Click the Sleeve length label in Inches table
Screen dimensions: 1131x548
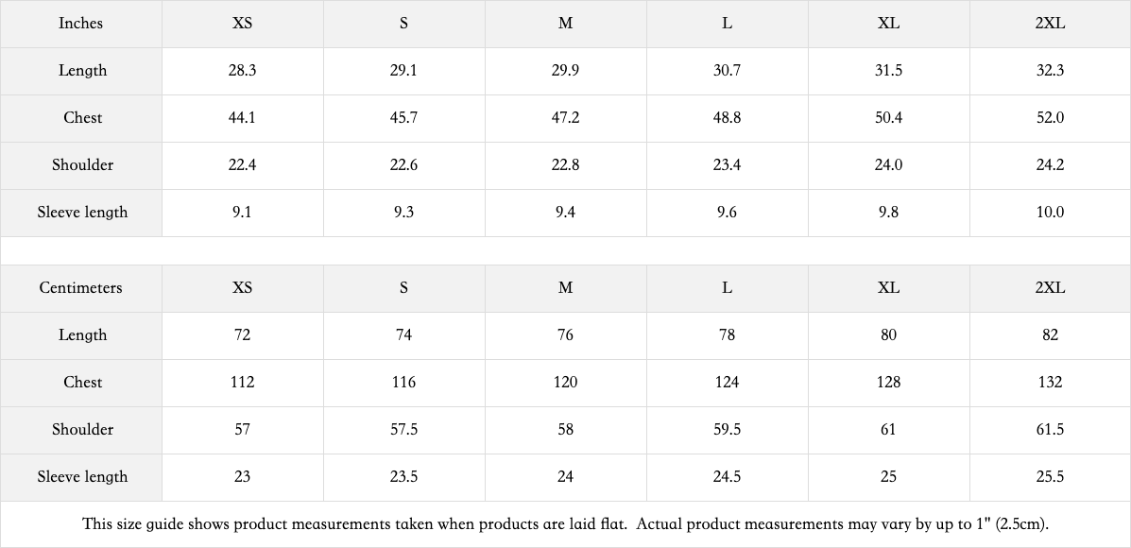coord(82,213)
